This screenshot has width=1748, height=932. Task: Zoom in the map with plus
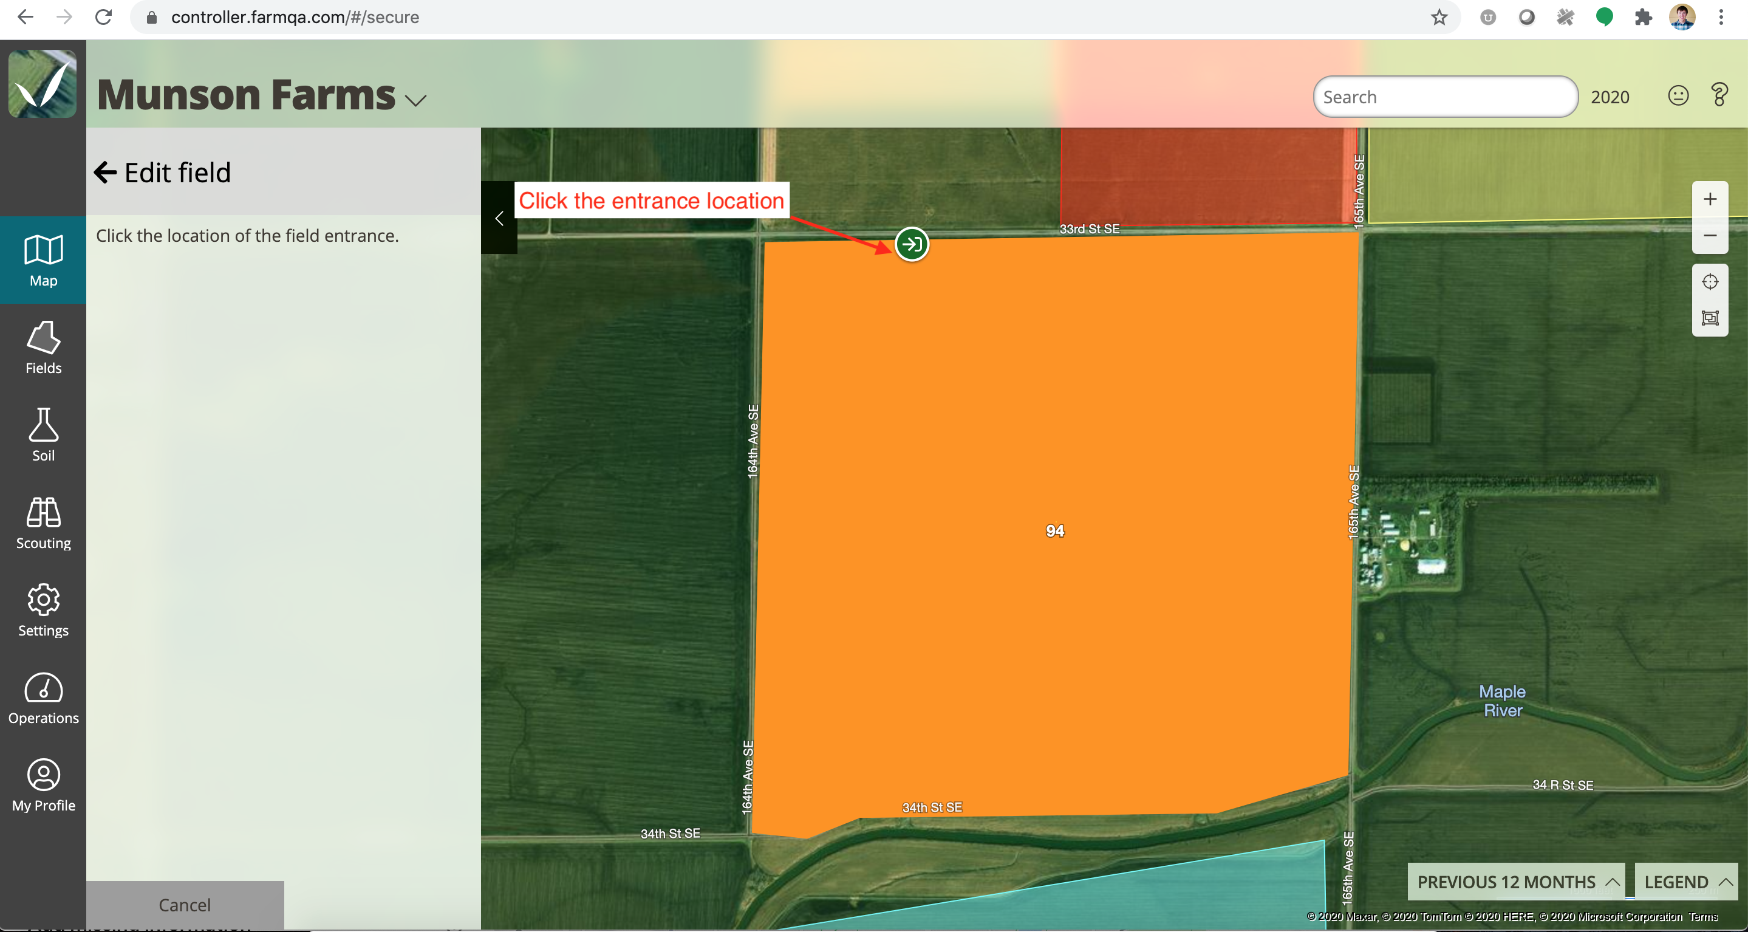pos(1710,199)
